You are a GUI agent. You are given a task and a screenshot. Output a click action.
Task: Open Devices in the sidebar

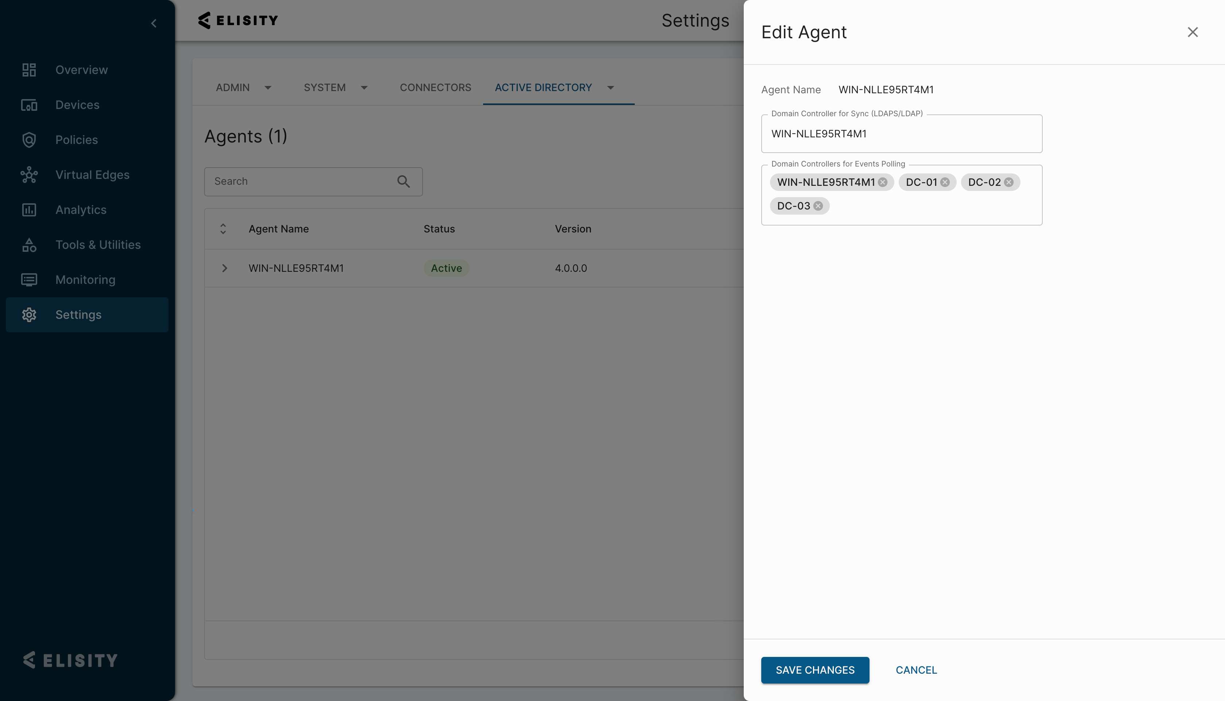coord(87,105)
